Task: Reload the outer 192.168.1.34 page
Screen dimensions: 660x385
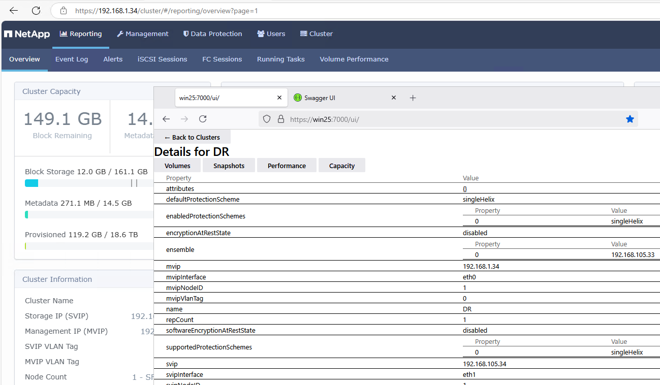Action: pos(36,10)
